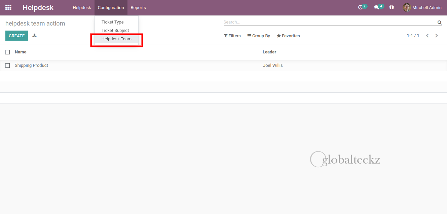Click the 1-1 / 1 pager counter
This screenshot has height=214, width=447.
(x=413, y=36)
